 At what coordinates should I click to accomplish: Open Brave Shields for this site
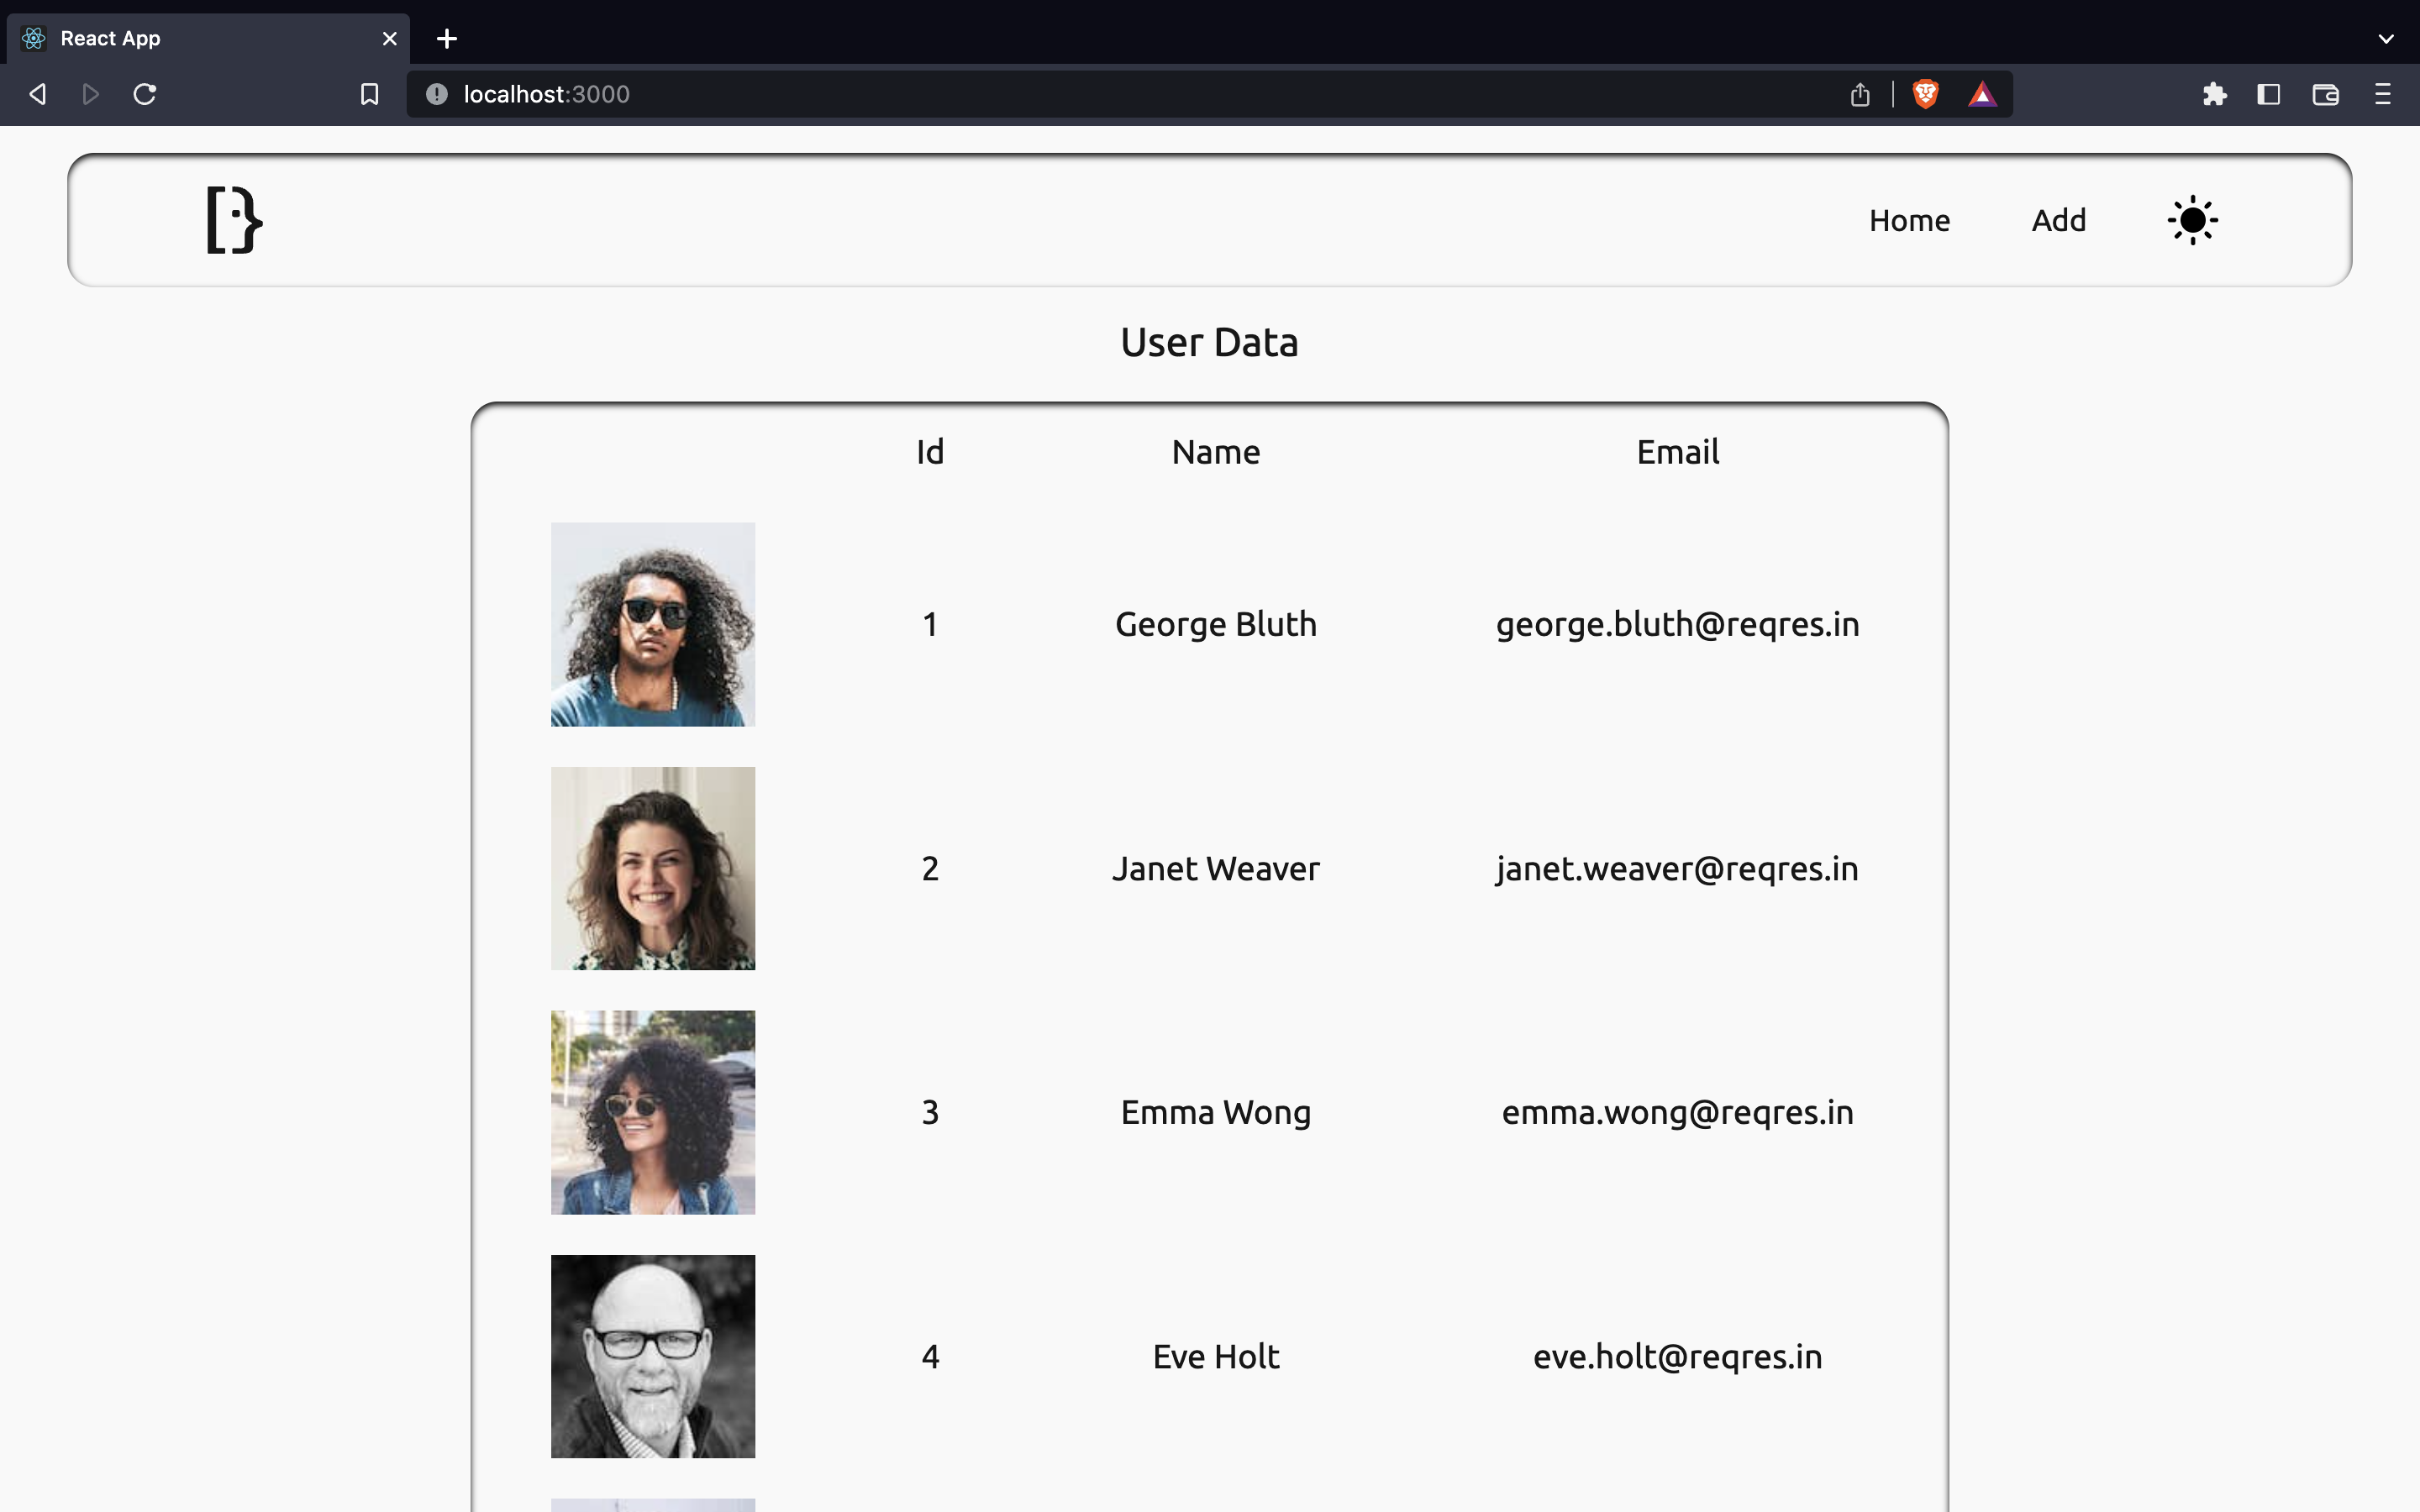(x=1925, y=94)
